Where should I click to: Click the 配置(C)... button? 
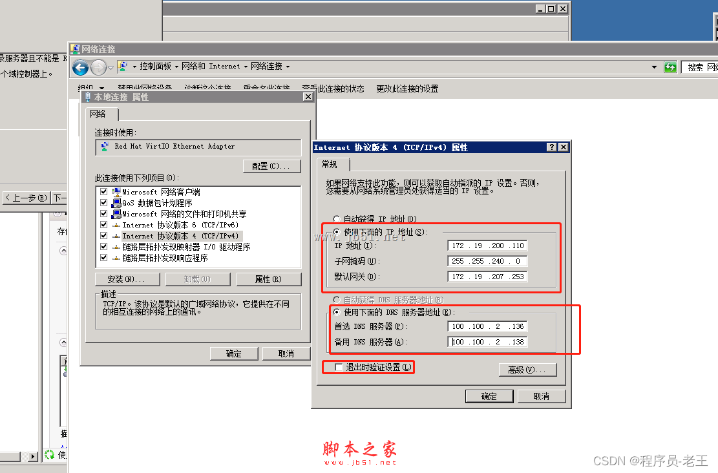(271, 166)
